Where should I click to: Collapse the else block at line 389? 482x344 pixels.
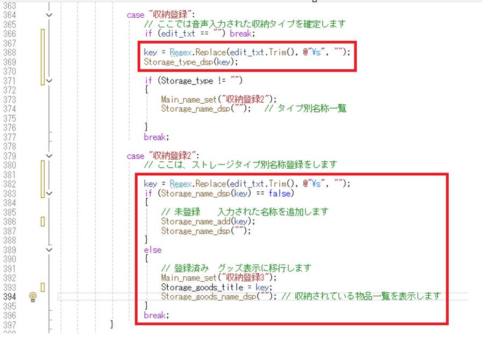(49, 249)
